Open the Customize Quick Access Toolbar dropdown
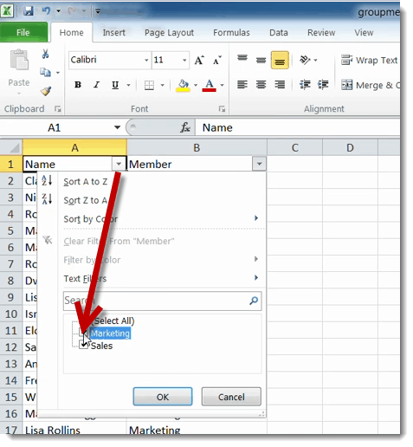 pos(98,11)
